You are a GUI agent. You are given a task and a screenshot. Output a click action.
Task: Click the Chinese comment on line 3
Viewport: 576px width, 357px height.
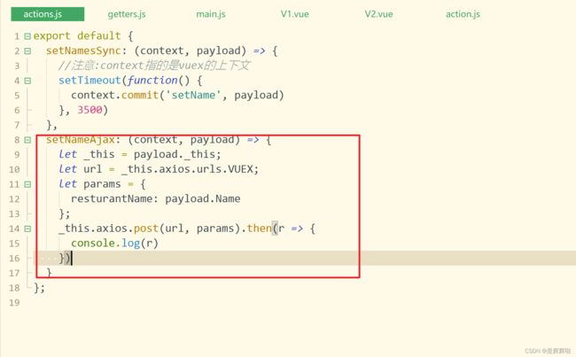tap(154, 66)
